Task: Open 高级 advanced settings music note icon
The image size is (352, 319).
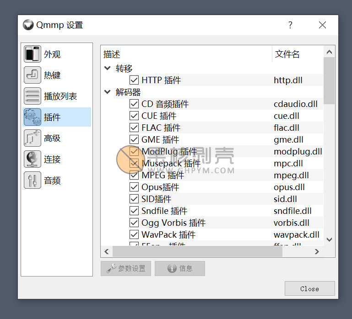Action: (32, 138)
